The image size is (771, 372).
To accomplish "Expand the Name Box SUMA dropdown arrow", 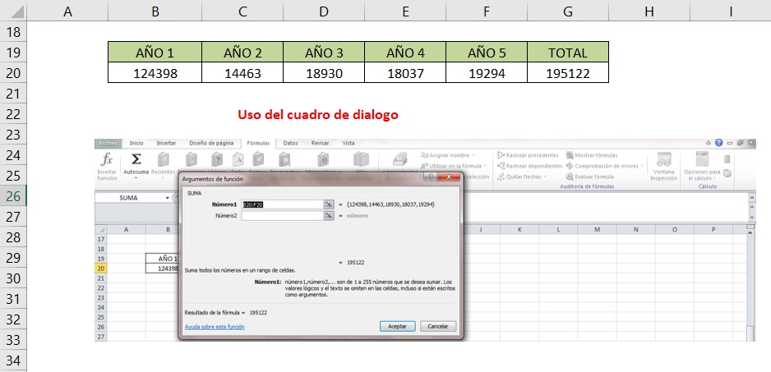I will tap(167, 198).
